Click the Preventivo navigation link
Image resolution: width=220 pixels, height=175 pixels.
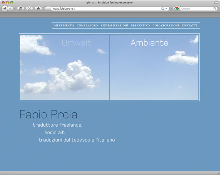[x=140, y=25]
